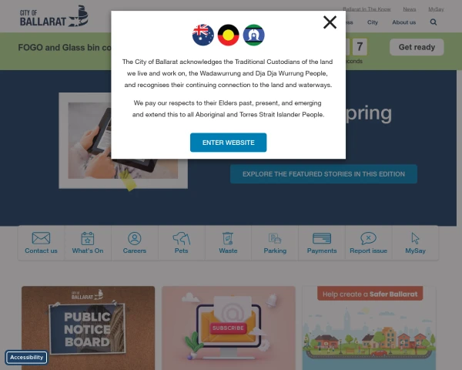462x370 pixels.
Task: Select the Waste bin icon
Action: coord(228,238)
